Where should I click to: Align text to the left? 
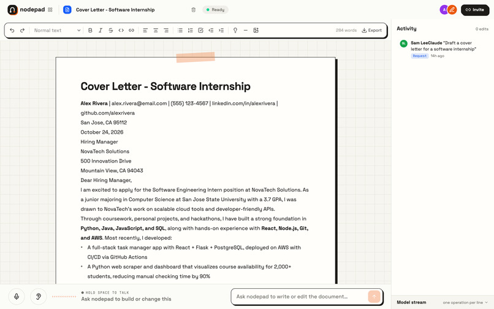click(145, 30)
